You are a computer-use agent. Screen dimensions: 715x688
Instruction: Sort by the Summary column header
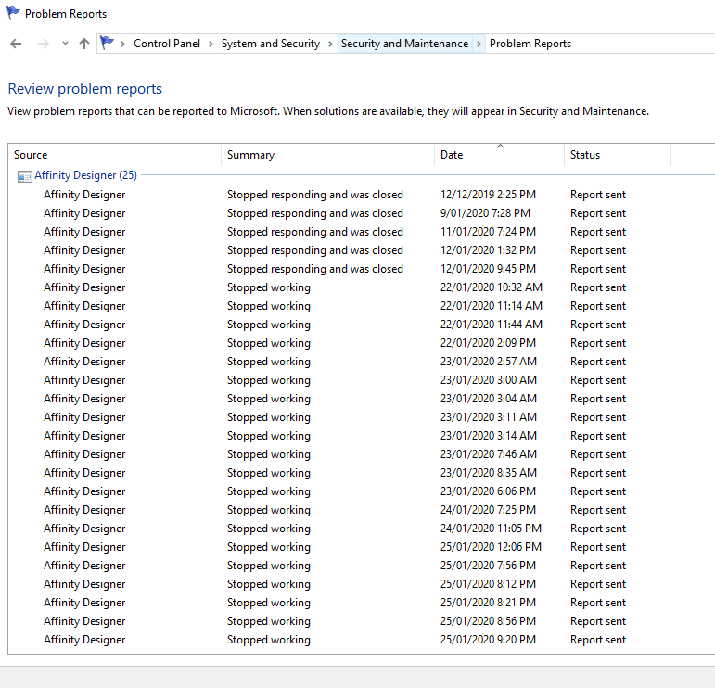(327, 155)
